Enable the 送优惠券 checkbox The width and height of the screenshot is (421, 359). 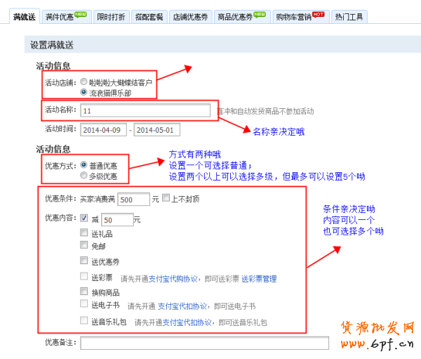coord(84,261)
